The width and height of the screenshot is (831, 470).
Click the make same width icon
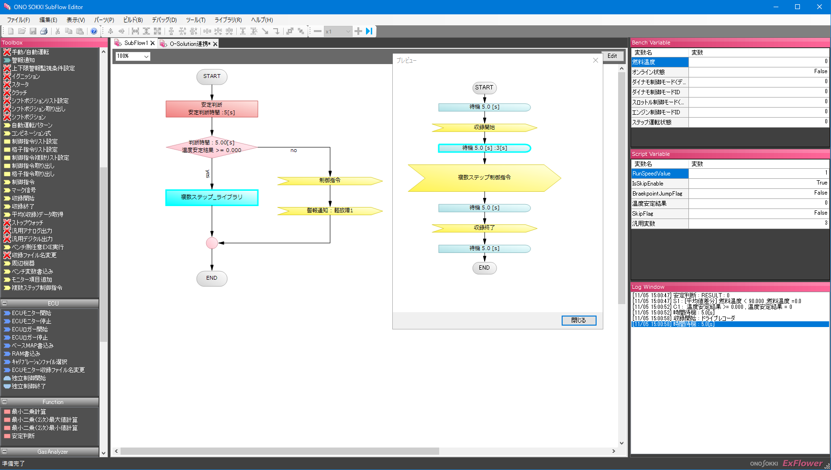point(135,31)
